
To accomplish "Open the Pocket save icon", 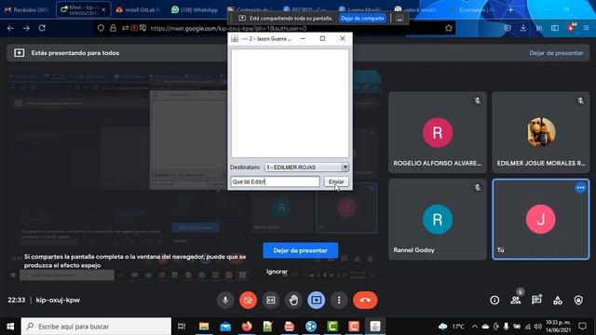I will pos(508,28).
